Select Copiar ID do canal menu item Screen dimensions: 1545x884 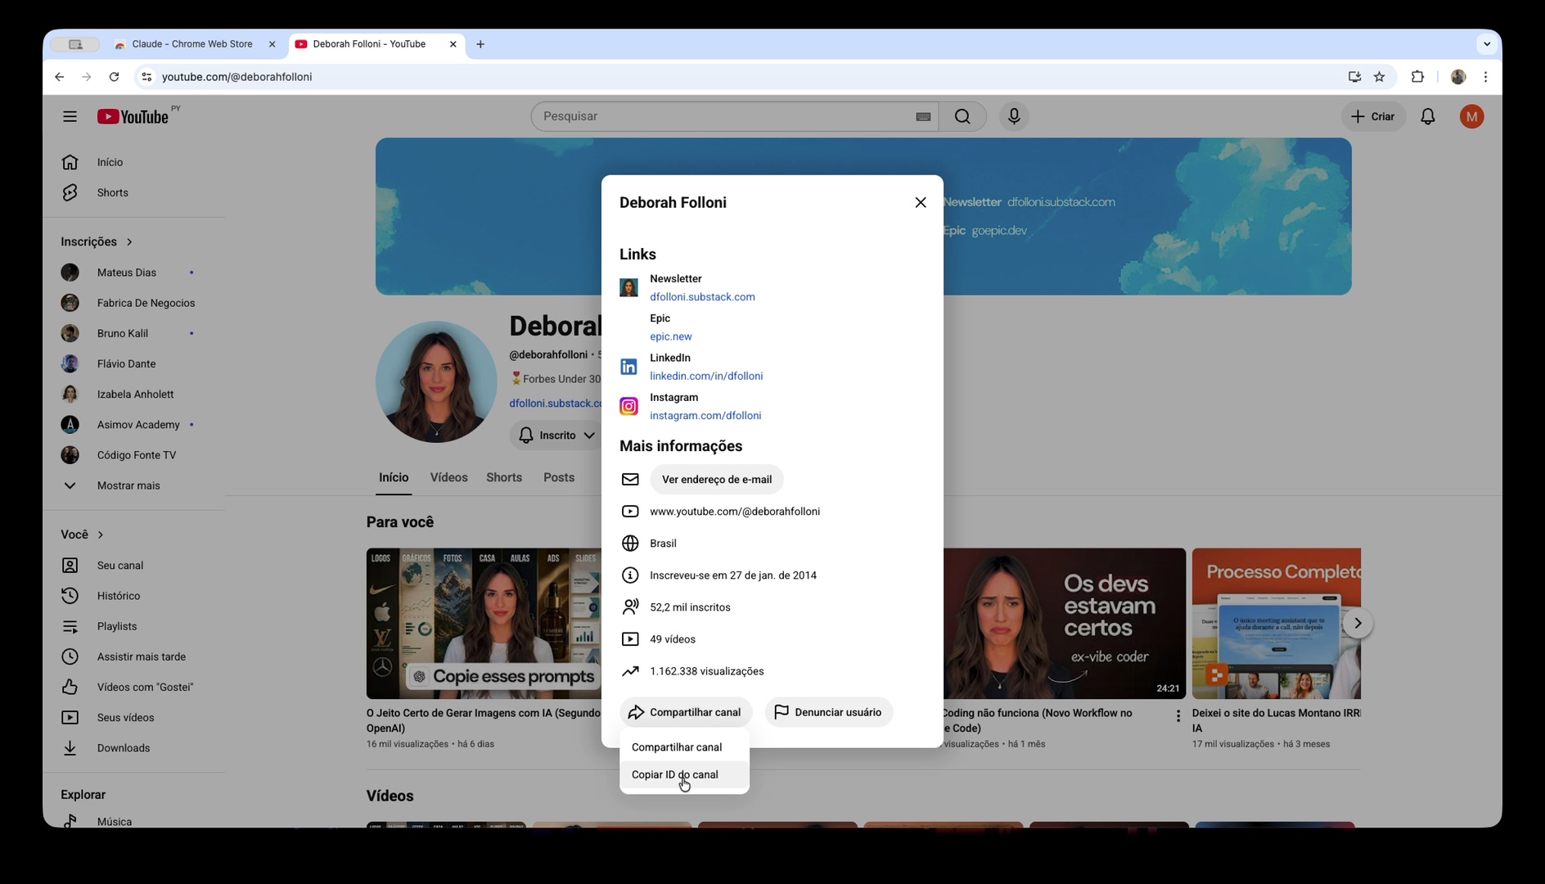tap(684, 774)
